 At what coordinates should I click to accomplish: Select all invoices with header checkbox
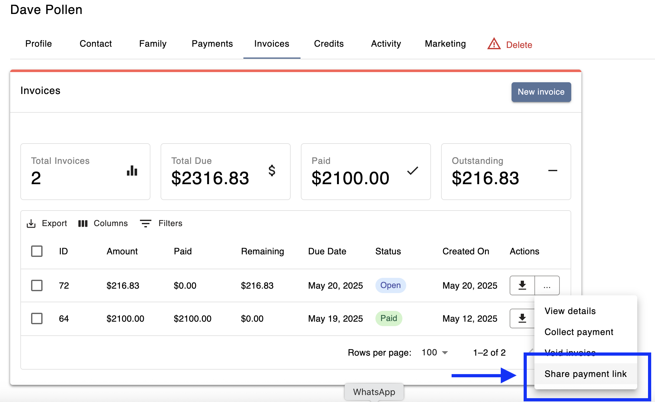(x=37, y=251)
